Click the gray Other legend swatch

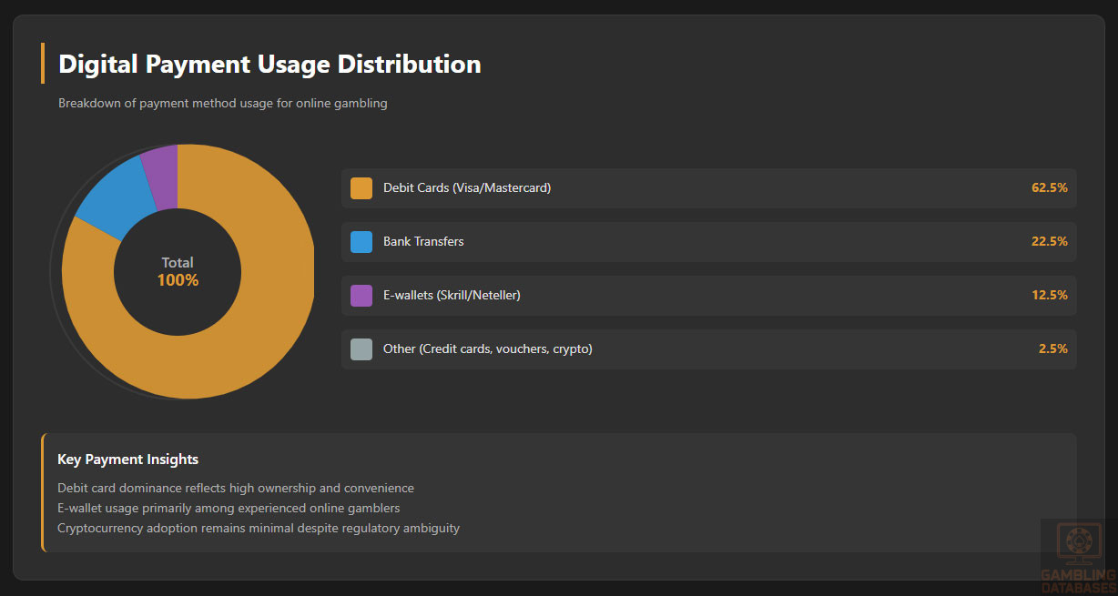coord(361,349)
